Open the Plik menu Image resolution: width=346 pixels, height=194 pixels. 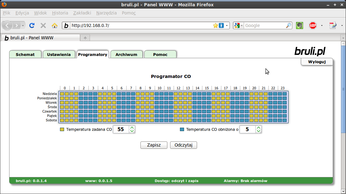tap(7, 13)
